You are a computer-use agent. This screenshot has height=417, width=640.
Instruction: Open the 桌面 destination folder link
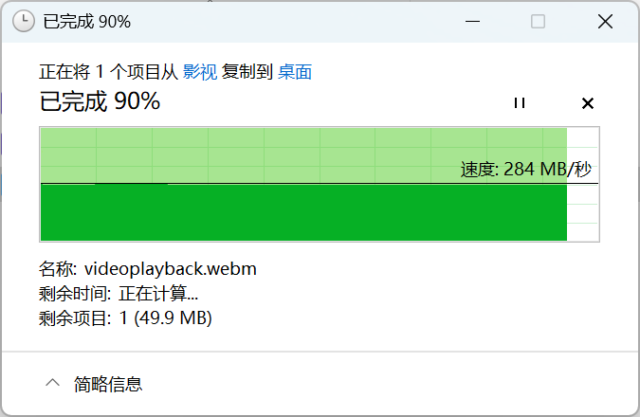pyautogui.click(x=295, y=72)
